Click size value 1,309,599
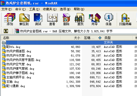Screen dimensions: 137x96 click(73, 86)
